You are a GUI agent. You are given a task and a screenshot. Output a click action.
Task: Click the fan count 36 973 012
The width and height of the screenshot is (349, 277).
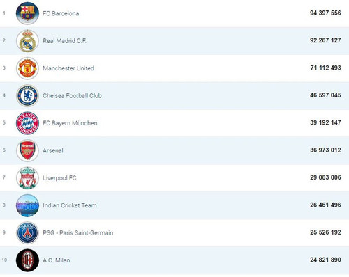click(x=325, y=150)
